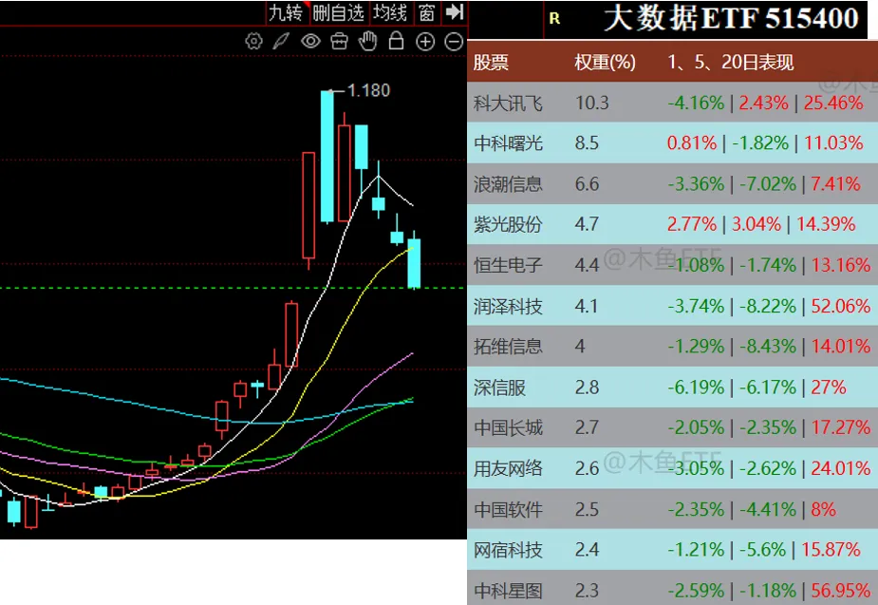This screenshot has height=605, width=878.
Task: Select the 科大讯飞 stock row
Action: point(672,104)
